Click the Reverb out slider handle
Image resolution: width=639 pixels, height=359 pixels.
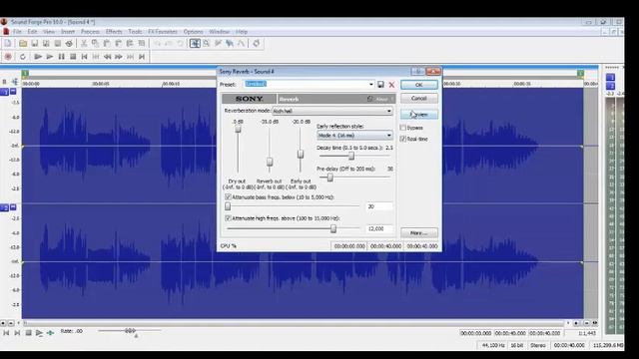(x=270, y=162)
